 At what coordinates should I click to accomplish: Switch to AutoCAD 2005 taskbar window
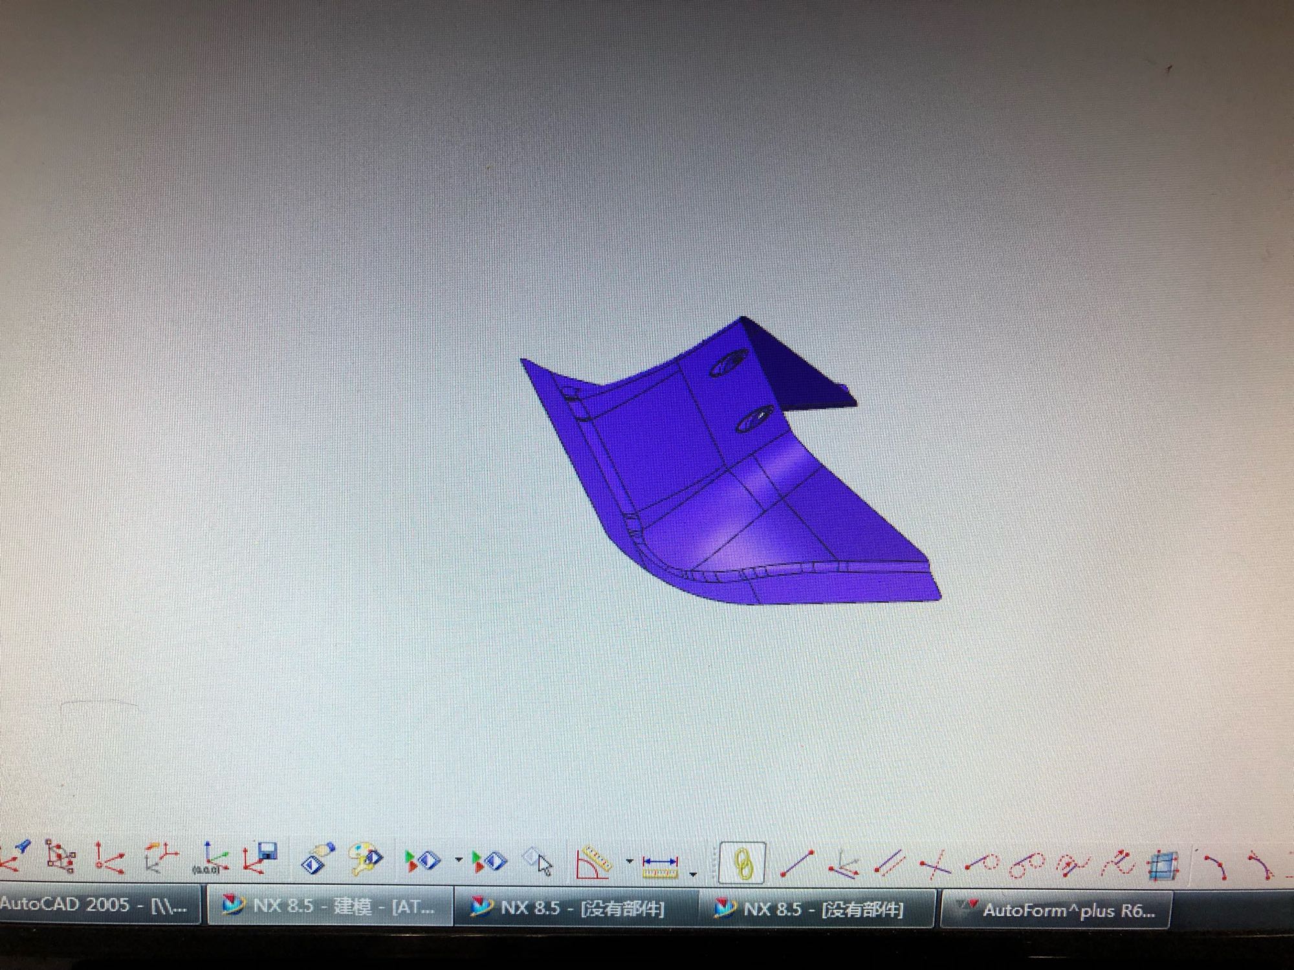[x=97, y=905]
